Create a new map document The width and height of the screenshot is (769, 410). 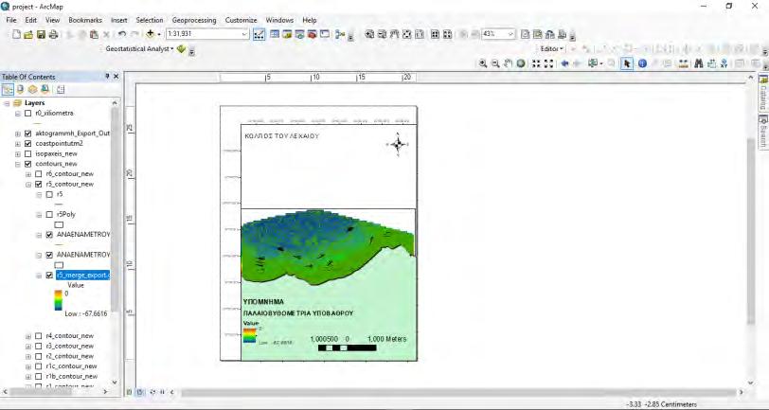click(x=17, y=34)
